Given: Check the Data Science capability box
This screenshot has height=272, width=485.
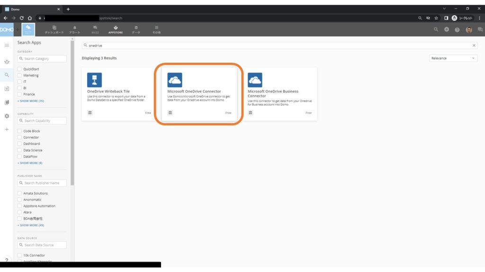Looking at the screenshot, I should tap(19, 150).
